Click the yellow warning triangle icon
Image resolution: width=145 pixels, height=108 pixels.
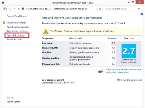[46, 31]
